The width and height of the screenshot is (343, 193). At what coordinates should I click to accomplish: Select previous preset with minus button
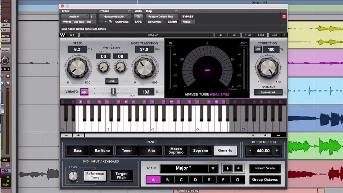pyautogui.click(x=101, y=22)
